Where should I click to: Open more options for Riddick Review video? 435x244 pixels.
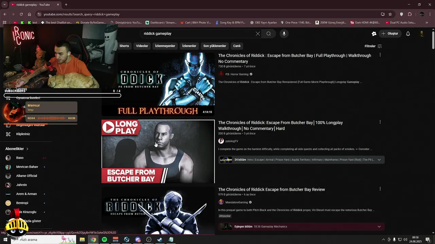pyautogui.click(x=380, y=189)
